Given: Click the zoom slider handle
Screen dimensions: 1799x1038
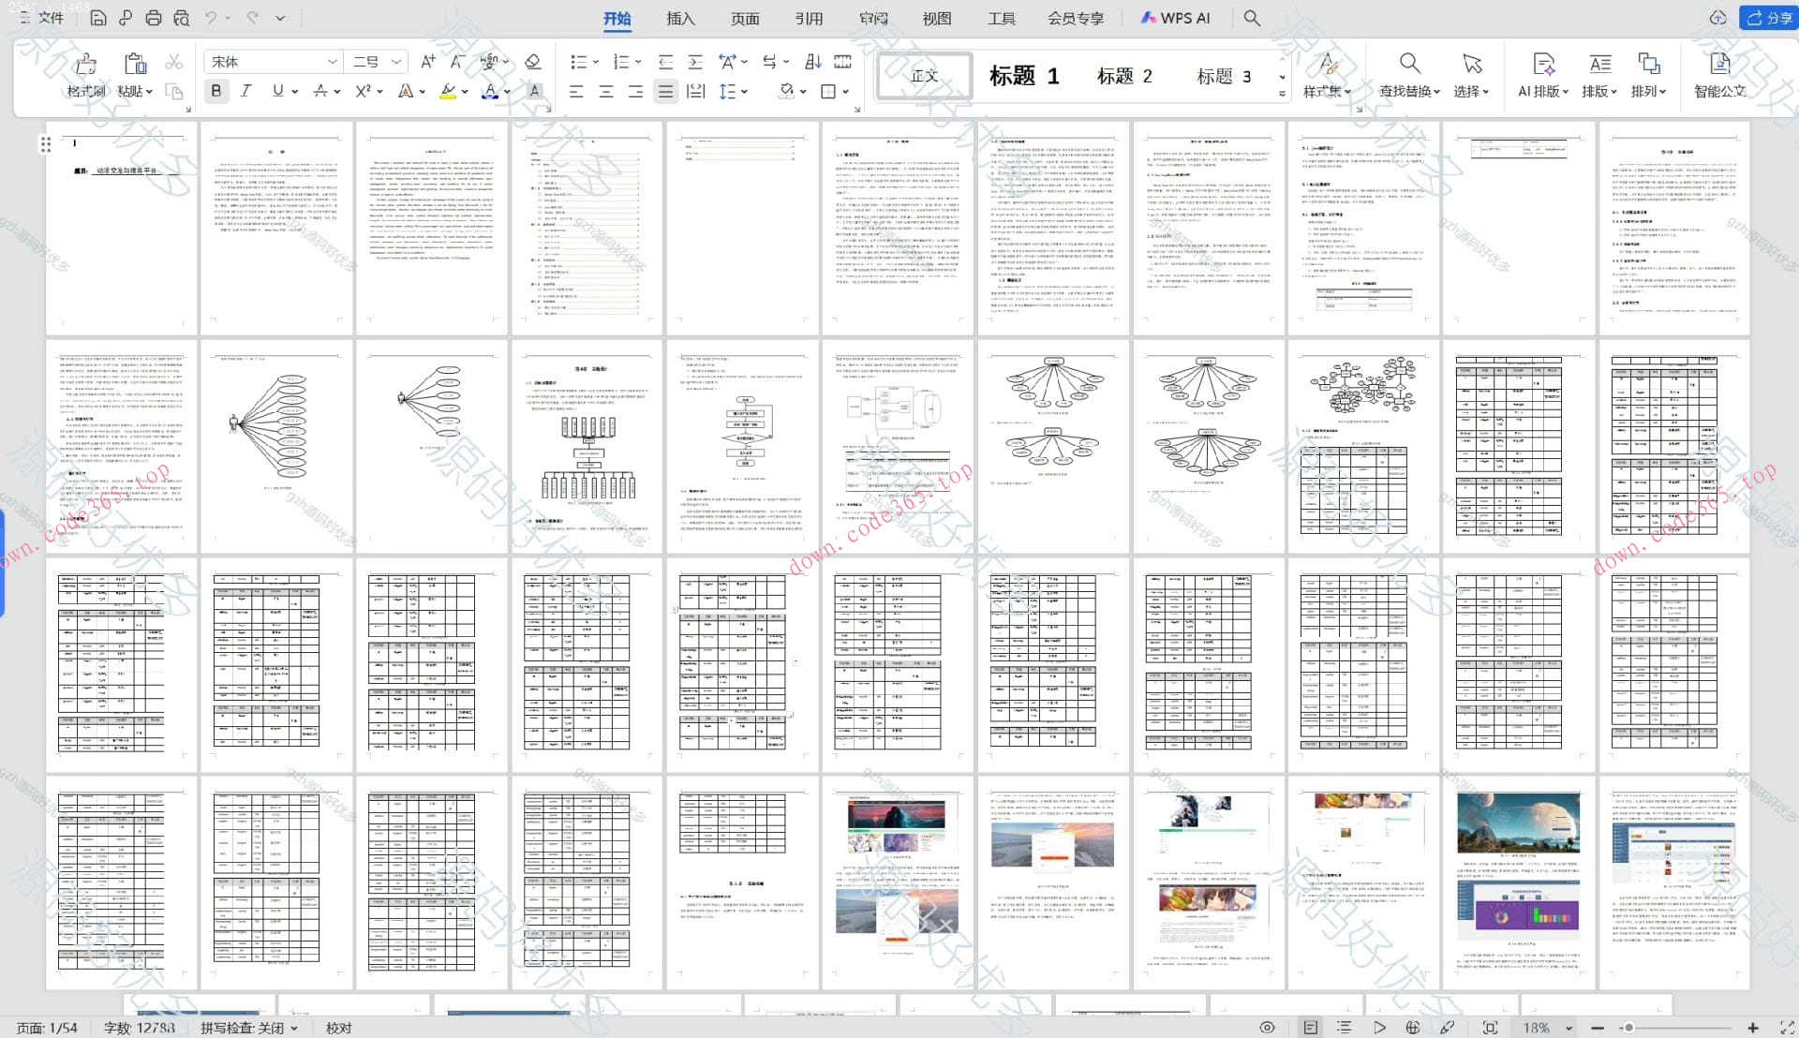Looking at the screenshot, I should [1628, 1028].
